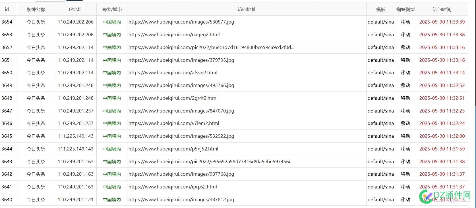The width and height of the screenshot is (476, 208).
Task: Open the iprps2.html URL
Action: 173,187
